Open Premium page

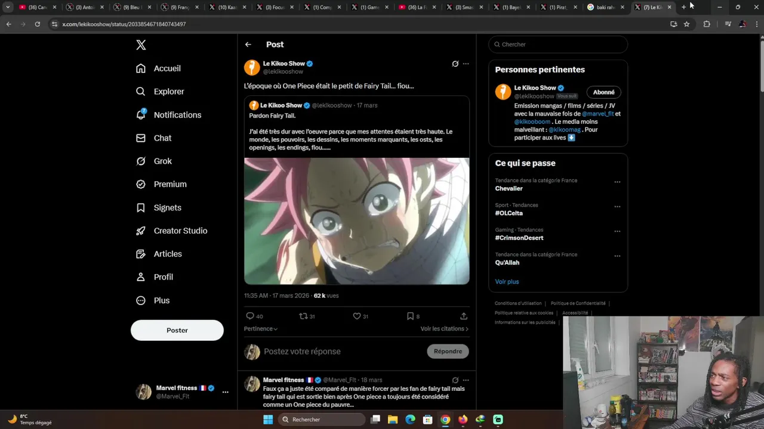click(161, 185)
